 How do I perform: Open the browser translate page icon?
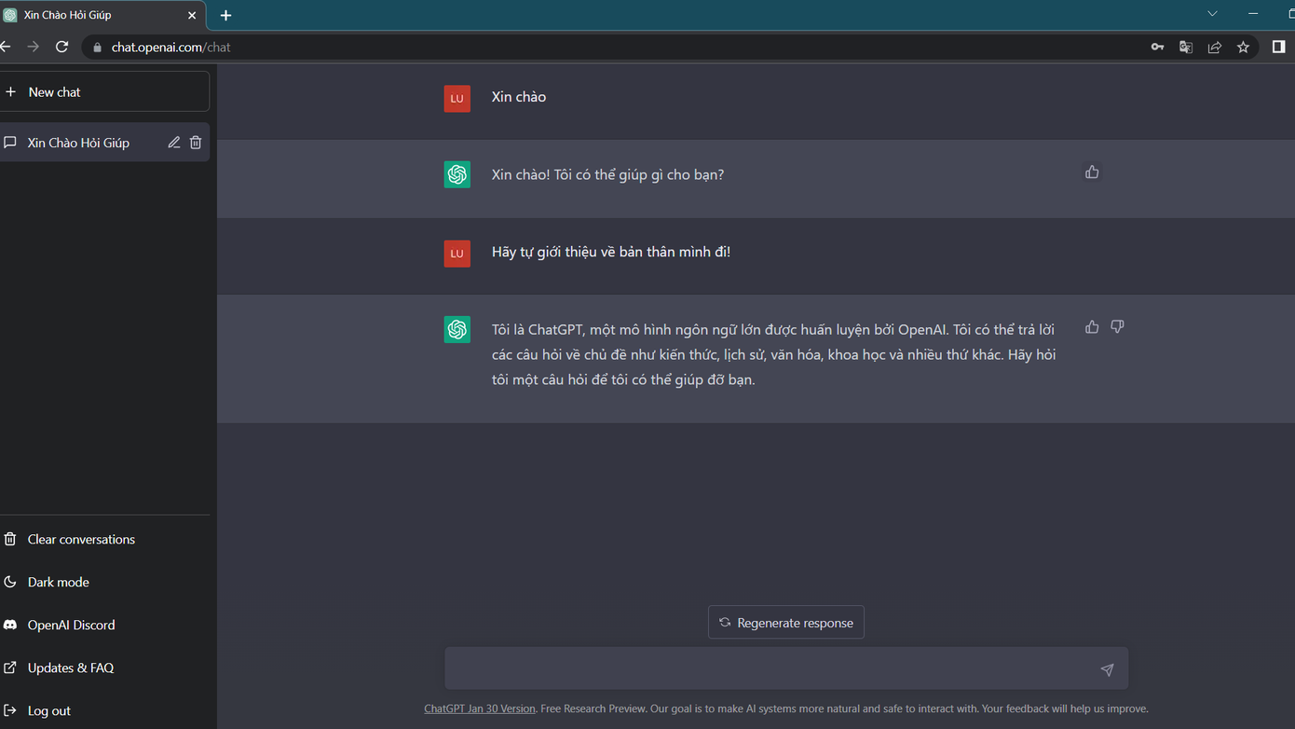point(1186,47)
